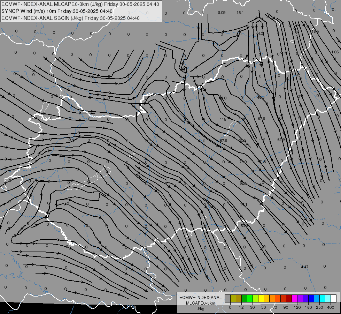Click legend scale label 250
The width and height of the screenshot is (341, 314).
tap(319, 307)
